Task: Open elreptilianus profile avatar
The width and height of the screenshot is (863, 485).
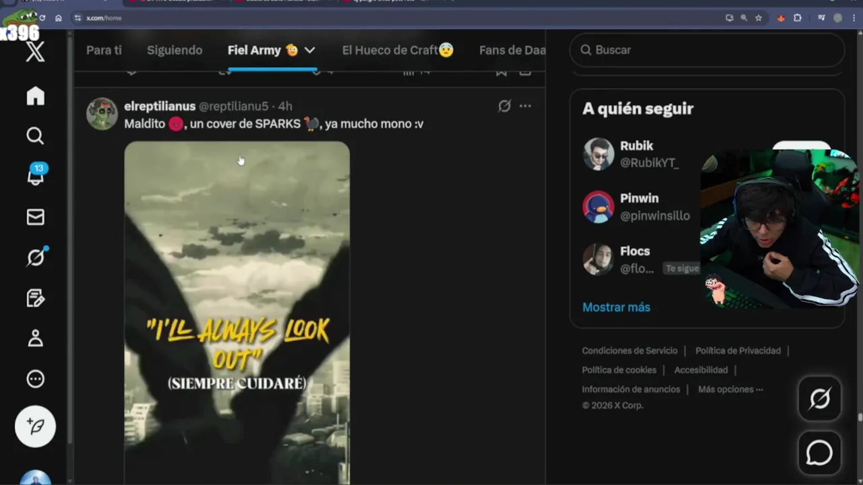Action: pyautogui.click(x=102, y=114)
